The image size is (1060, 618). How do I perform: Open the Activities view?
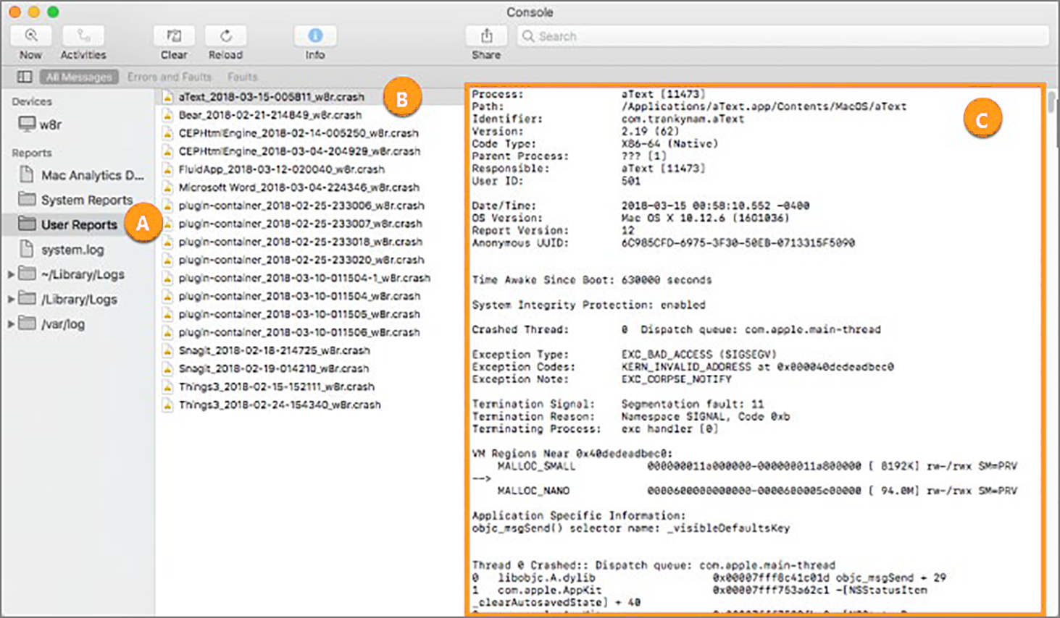83,35
